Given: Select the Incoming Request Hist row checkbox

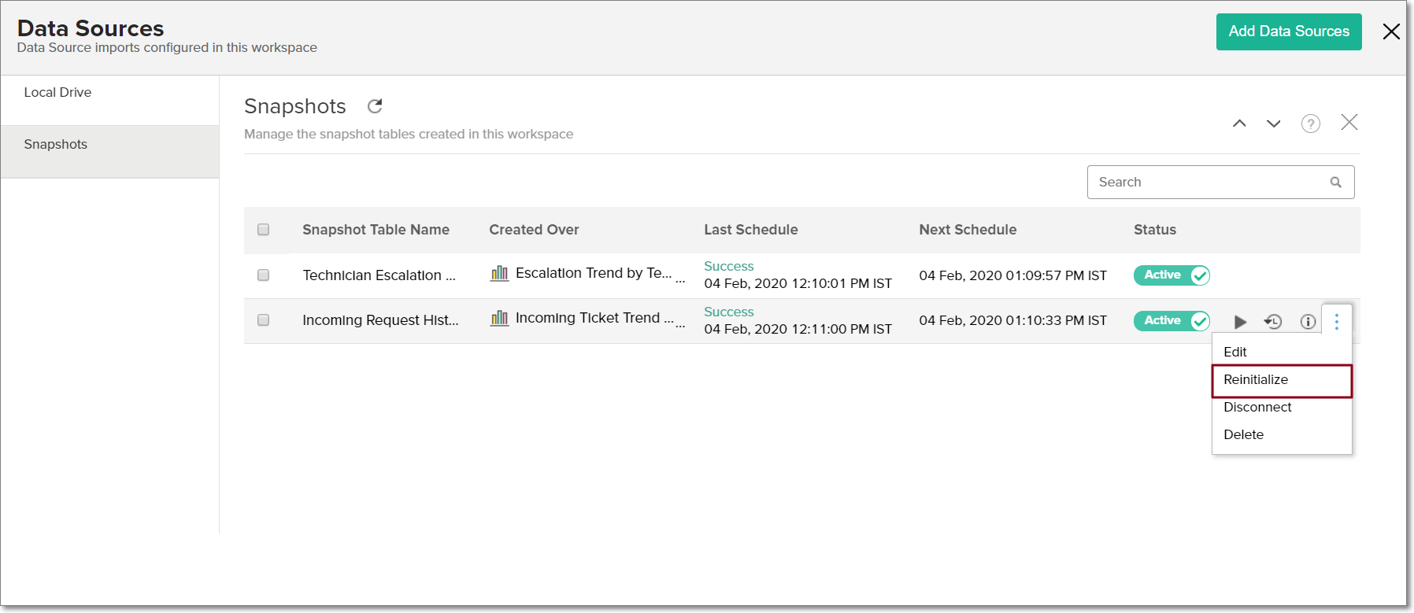Looking at the screenshot, I should tap(264, 320).
